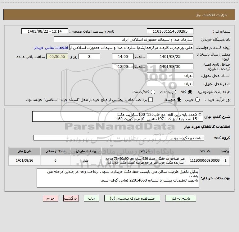Click the unit cell 'عدد'
The height and width of the screenshot is (232, 239).
pyautogui.click(x=86, y=160)
